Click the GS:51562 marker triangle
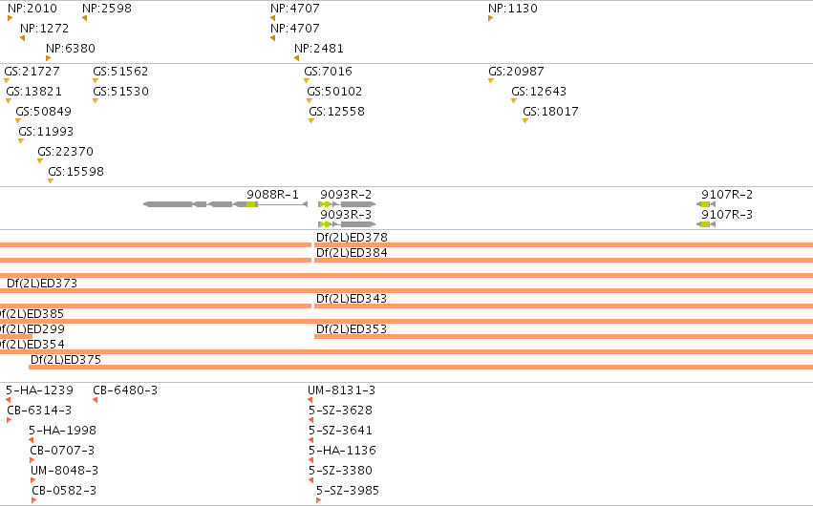813x506 pixels. point(96,81)
